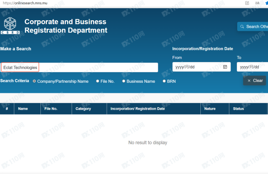Click the Make a Search heading
This screenshot has height=174, width=268.
pyautogui.click(x=15, y=49)
